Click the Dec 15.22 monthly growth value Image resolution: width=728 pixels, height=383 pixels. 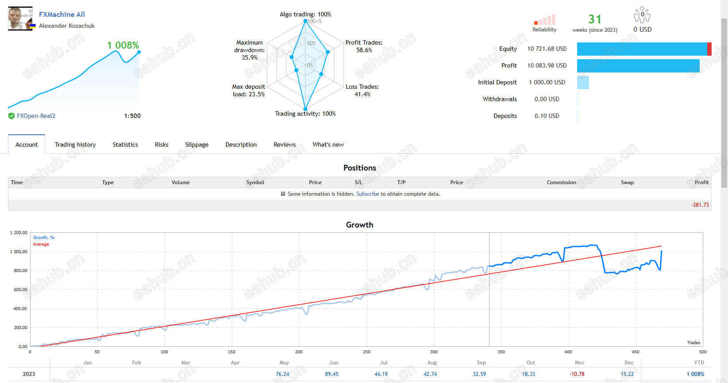click(x=627, y=374)
